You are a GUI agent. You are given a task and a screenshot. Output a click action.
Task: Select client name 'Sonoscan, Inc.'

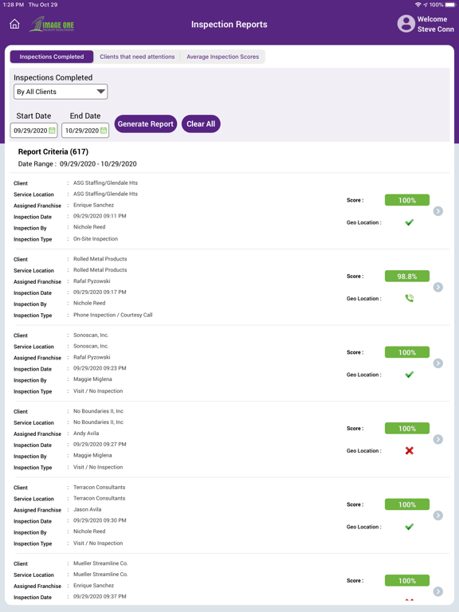91,335
